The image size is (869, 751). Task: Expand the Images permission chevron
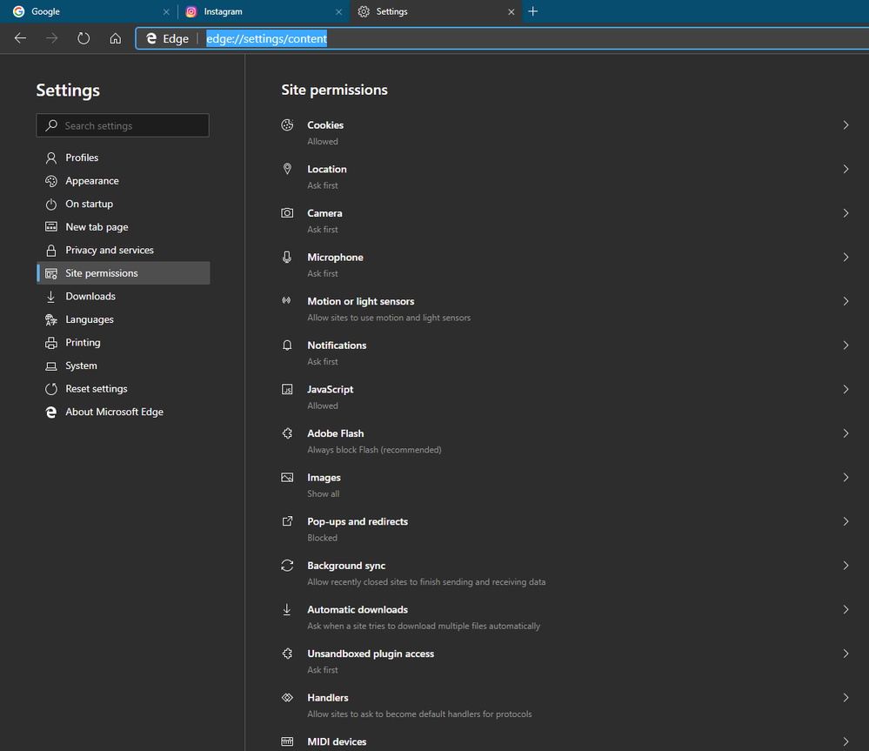click(846, 477)
